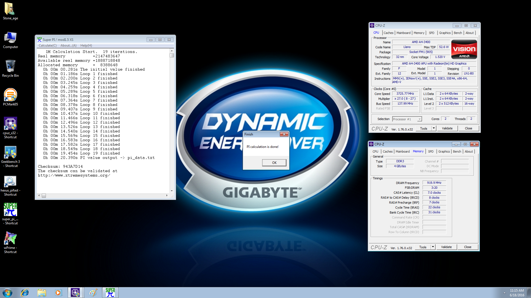Switch to Graphics tab in top CPU-Z

[x=445, y=33]
